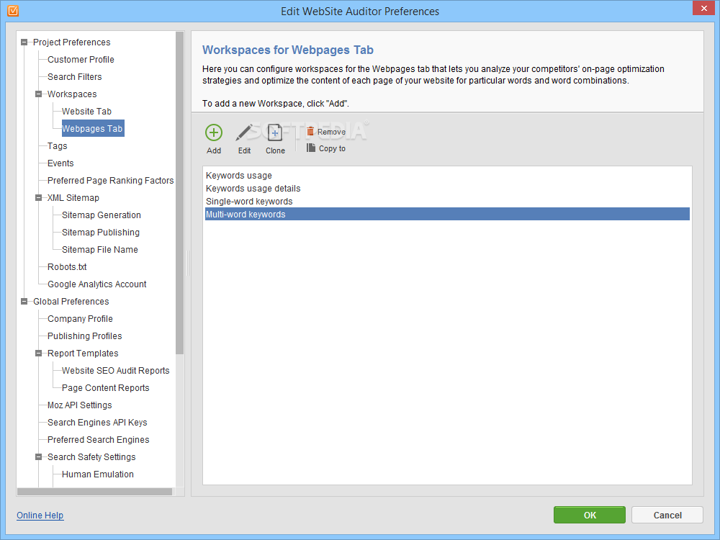This screenshot has width=720, height=540.
Task: Collapse the XML Sitemap tree node
Action: pos(39,198)
